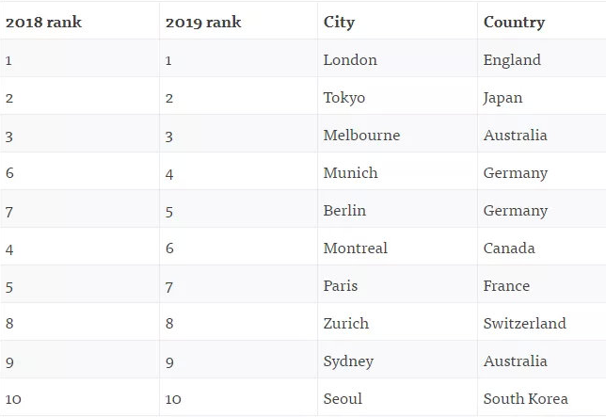This screenshot has height=417, width=606.
Task: Select the Montreal city cell
Action: (355, 249)
